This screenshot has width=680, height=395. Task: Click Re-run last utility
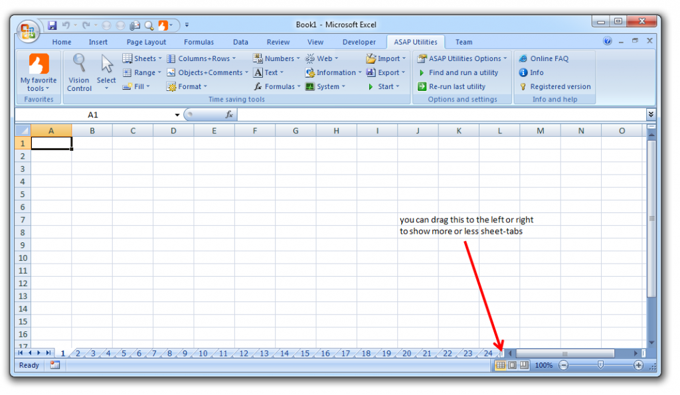452,86
